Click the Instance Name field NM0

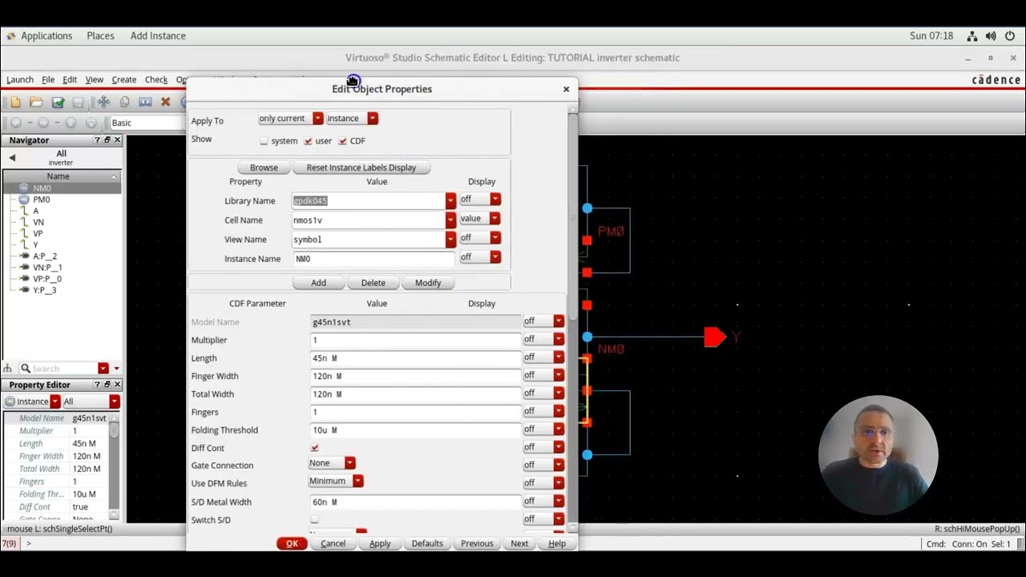[x=374, y=259]
